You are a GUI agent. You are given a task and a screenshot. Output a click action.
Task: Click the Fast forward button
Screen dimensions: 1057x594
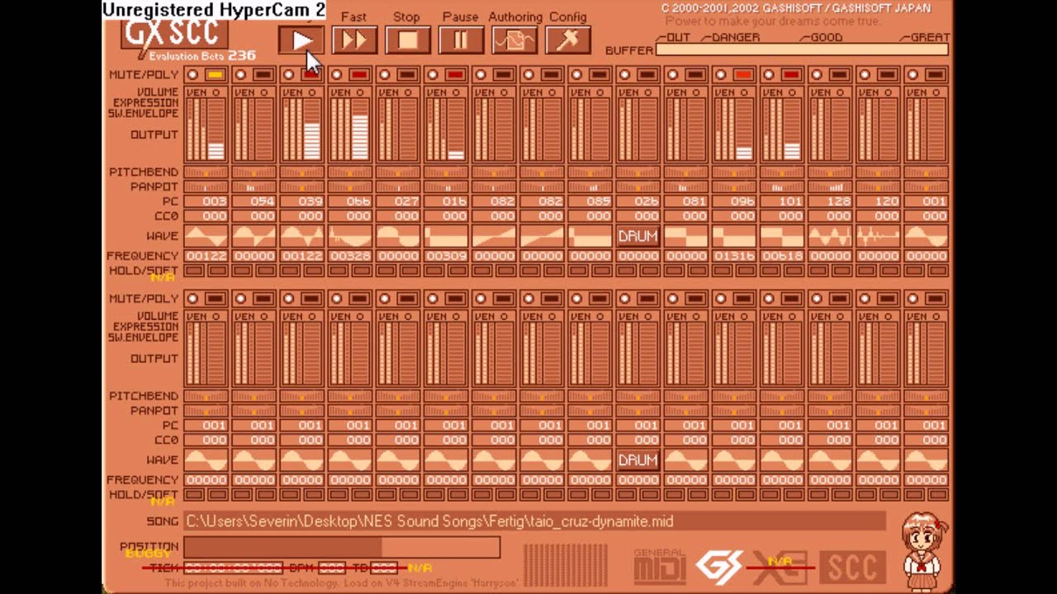tap(354, 40)
